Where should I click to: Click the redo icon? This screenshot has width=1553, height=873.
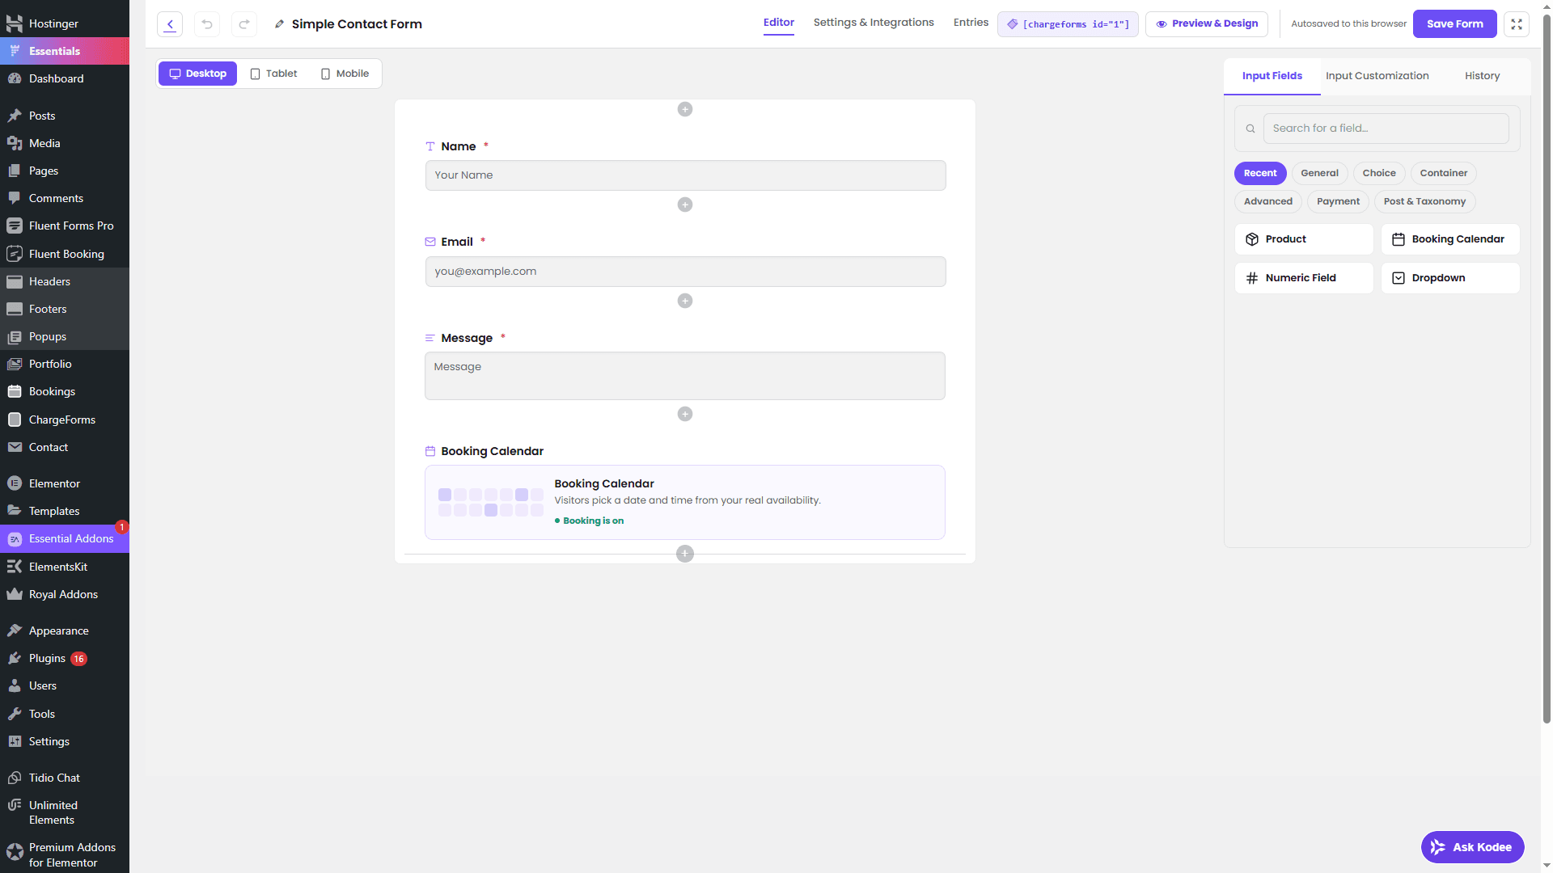point(244,24)
